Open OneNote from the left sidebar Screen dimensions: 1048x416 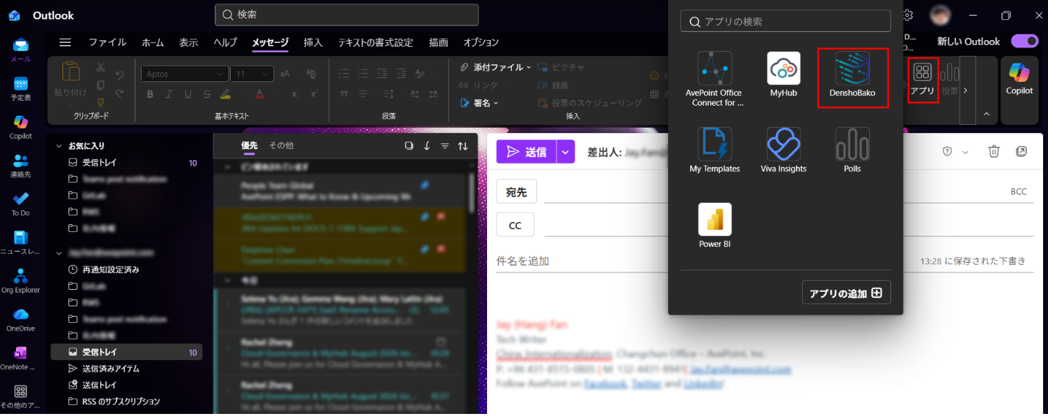point(21,358)
